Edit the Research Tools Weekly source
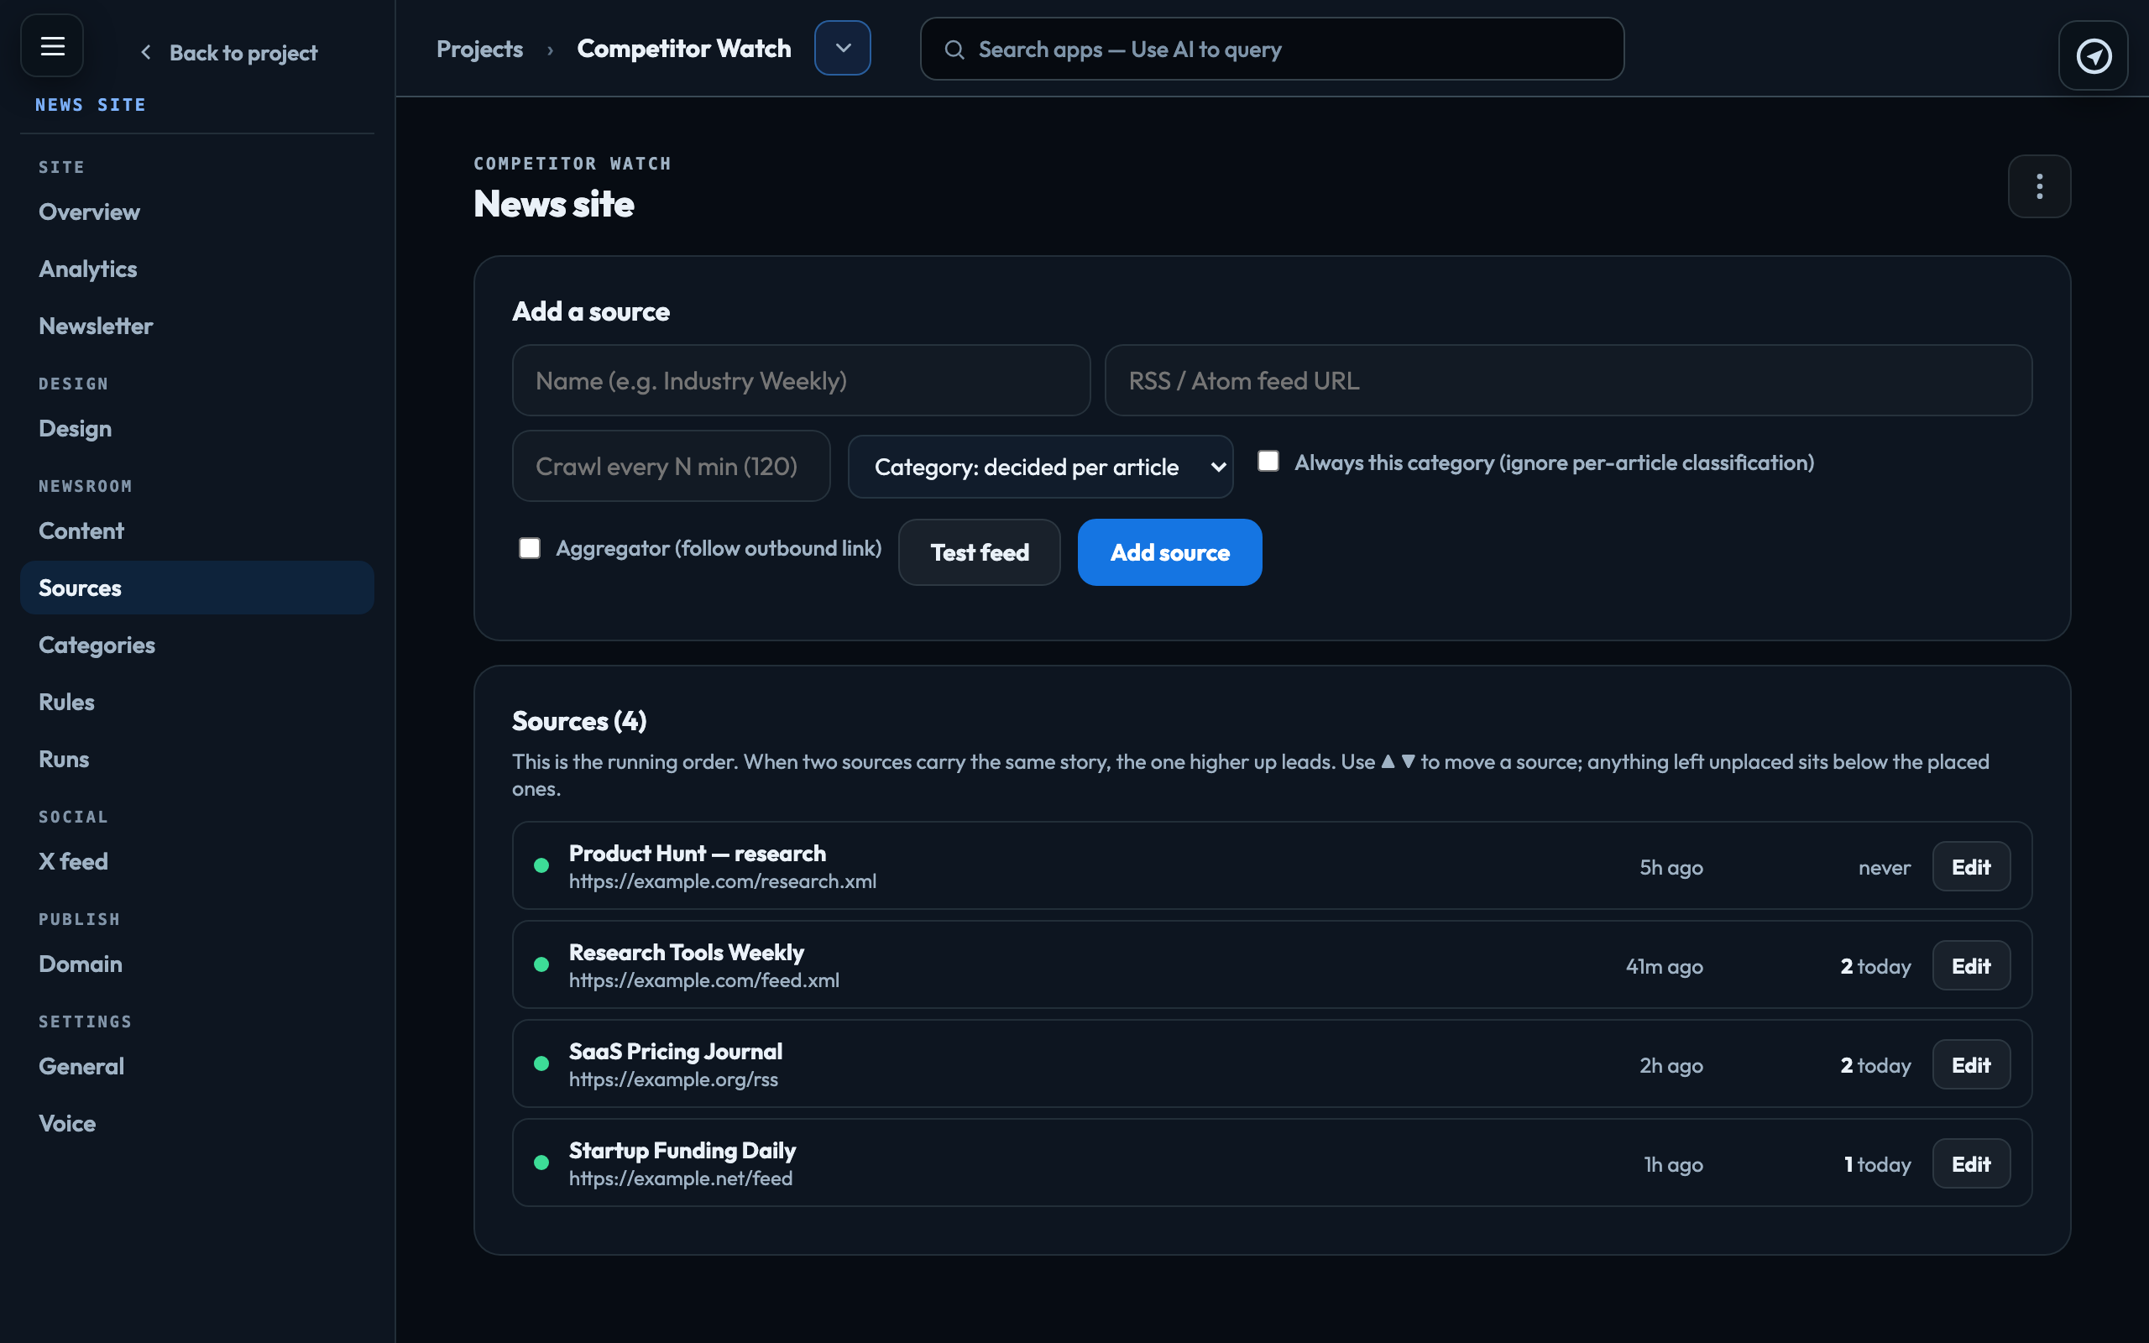This screenshot has width=2149, height=1343. [x=1970, y=965]
